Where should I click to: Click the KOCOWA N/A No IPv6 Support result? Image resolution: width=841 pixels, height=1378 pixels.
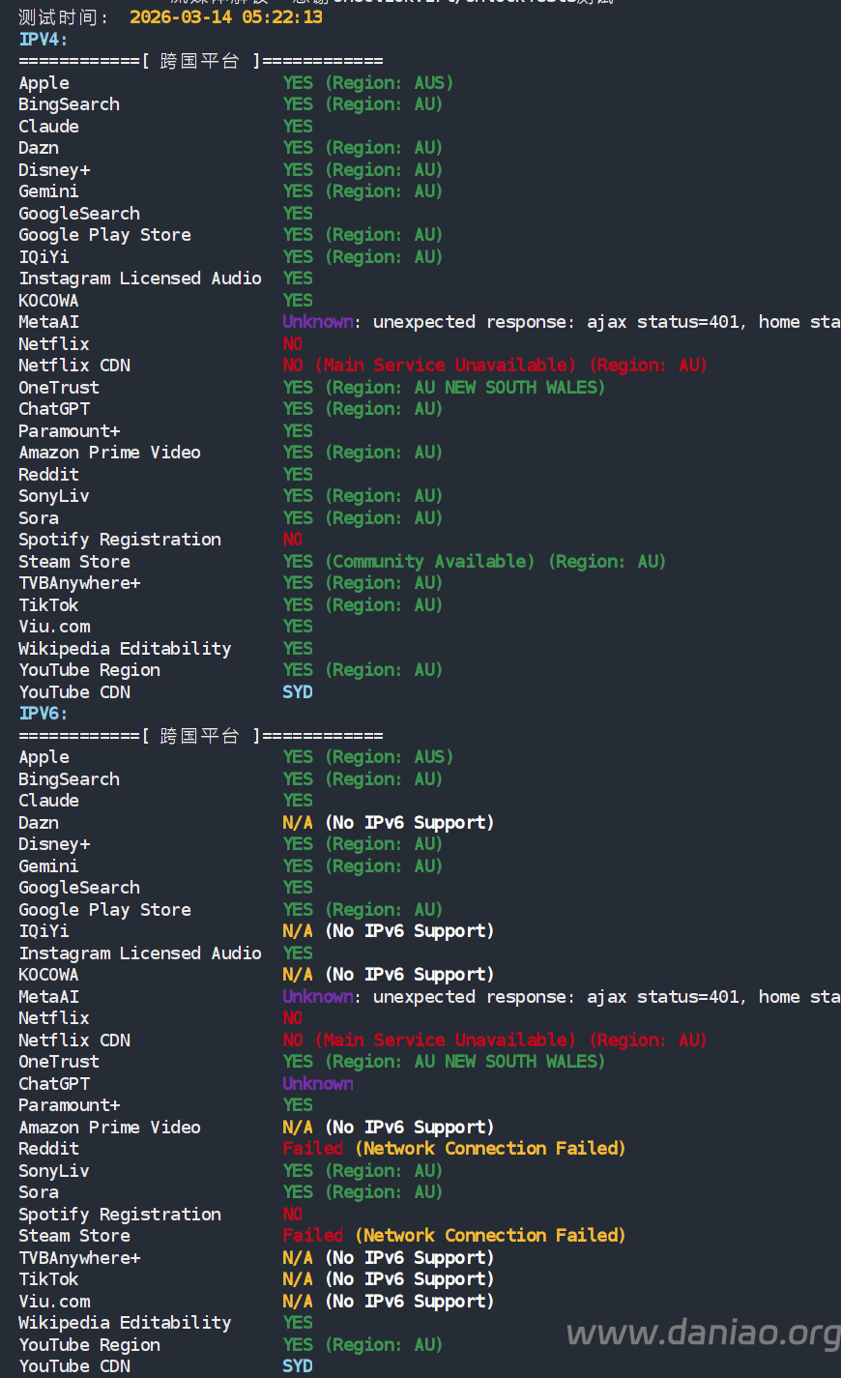tap(388, 975)
